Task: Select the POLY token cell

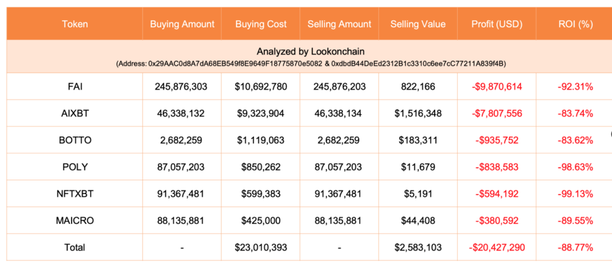Action: (x=75, y=167)
